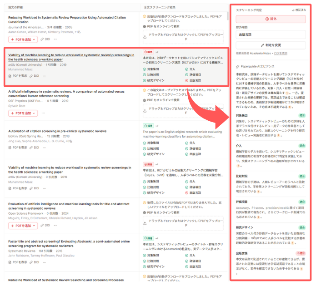The height and width of the screenshot is (286, 316).
Task: Click 除外 badge on Viability paper with 0 引用数
Action: 148,164
